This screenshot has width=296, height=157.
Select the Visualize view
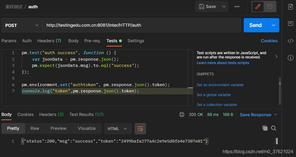click(x=87, y=128)
